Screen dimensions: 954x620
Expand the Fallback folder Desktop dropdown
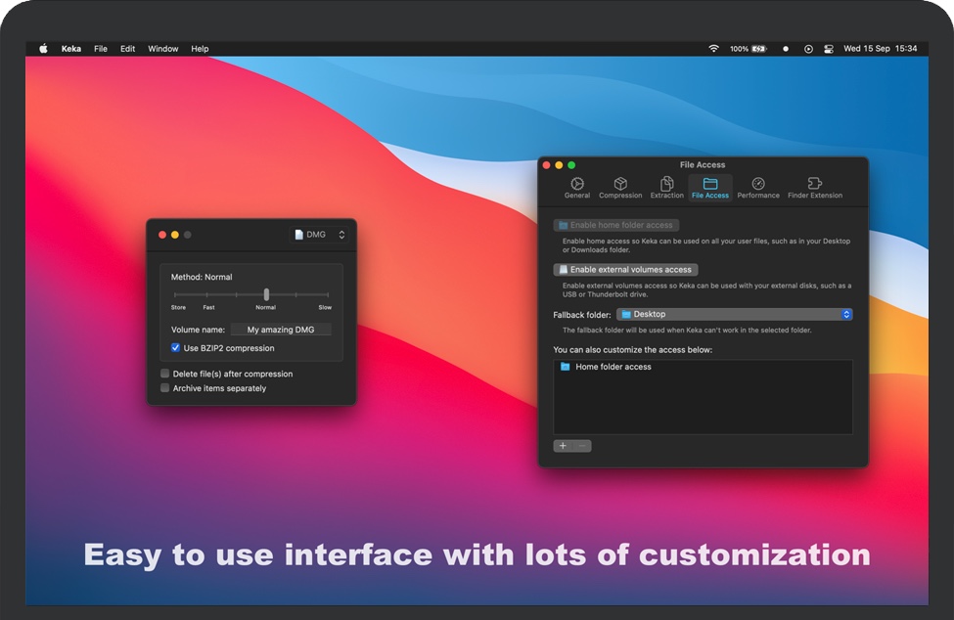tap(734, 315)
